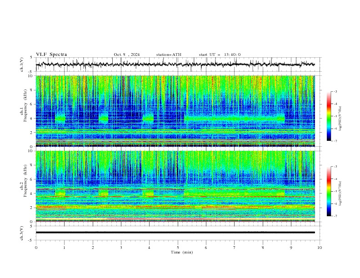Image resolution: width=360 pixels, height=278 pixels.
Task: Click the "4" kHz tick on ch.2 spectrogram
Action: click(32, 194)
